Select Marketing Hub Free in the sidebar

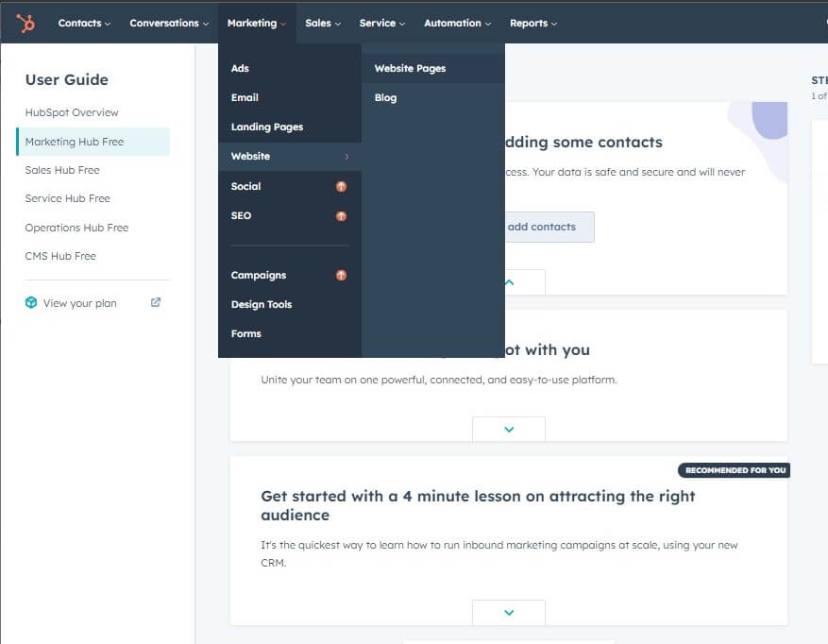(93, 142)
